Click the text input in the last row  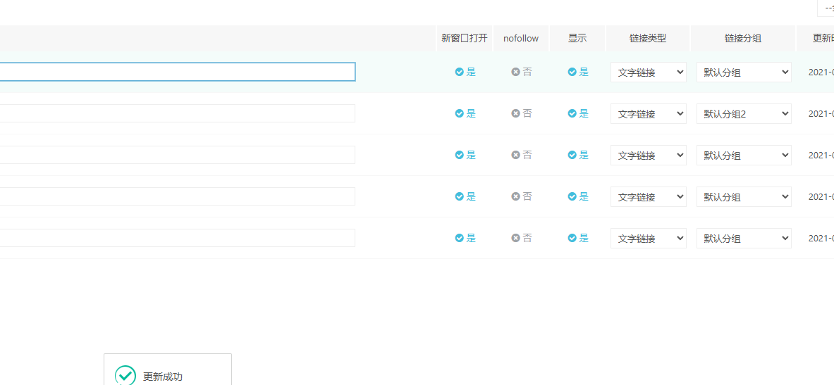coord(178,238)
